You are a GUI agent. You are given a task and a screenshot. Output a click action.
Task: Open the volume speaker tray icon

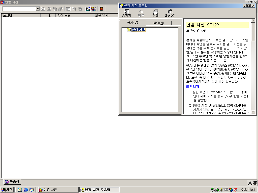tap(222, 190)
